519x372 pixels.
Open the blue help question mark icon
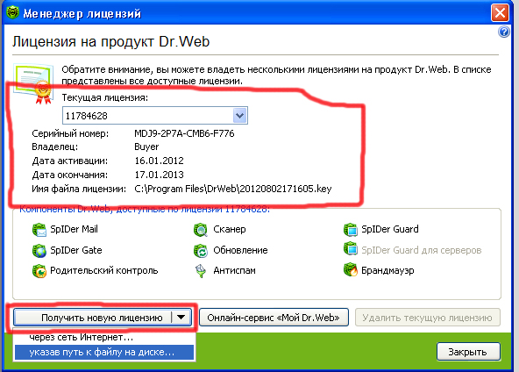[504, 32]
